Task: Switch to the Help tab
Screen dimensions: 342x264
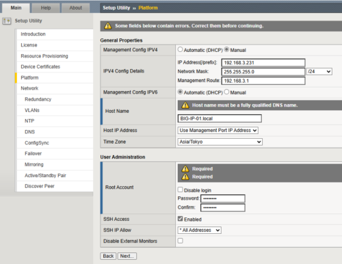Action: (x=46, y=8)
